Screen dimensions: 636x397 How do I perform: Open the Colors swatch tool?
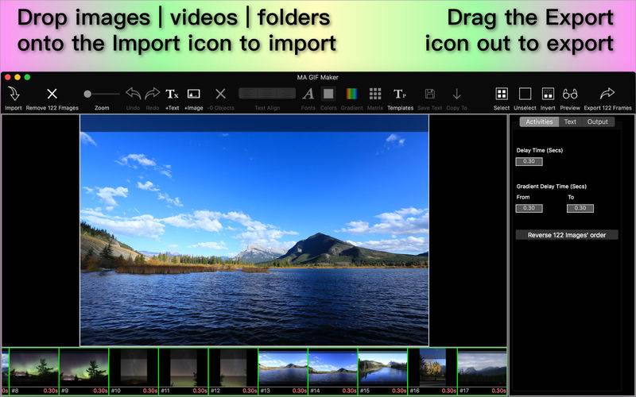328,94
